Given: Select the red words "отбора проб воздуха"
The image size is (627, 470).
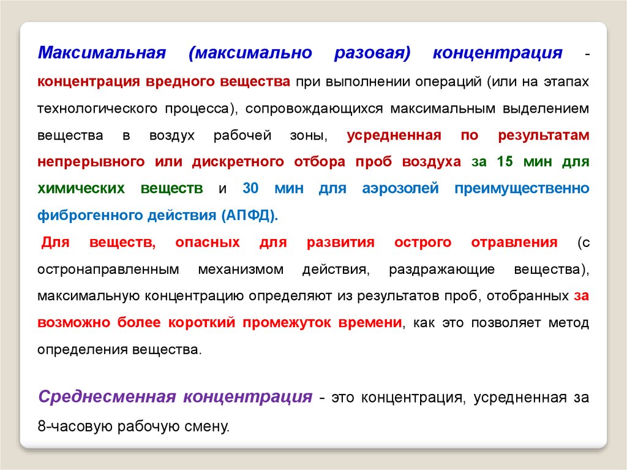Looking at the screenshot, I should pyautogui.click(x=377, y=162).
